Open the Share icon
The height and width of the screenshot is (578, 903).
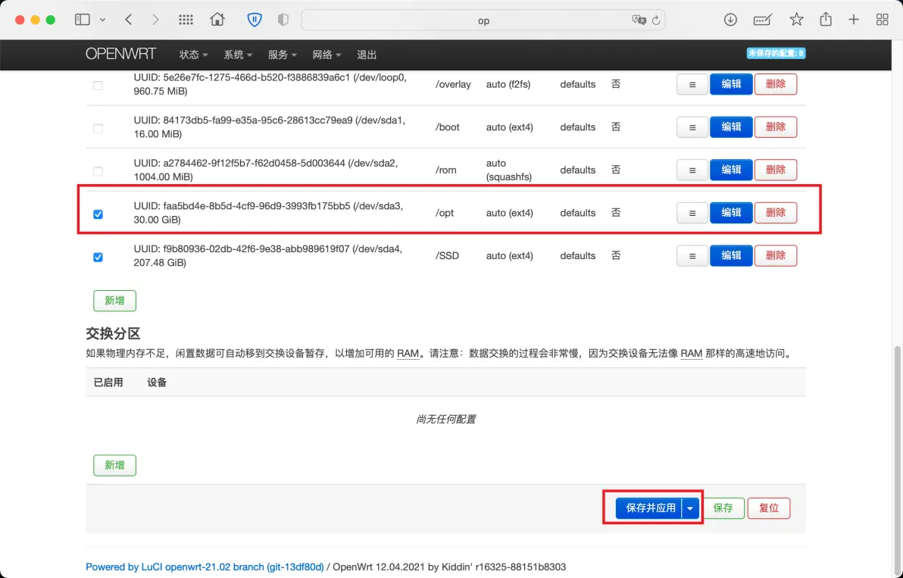click(826, 19)
